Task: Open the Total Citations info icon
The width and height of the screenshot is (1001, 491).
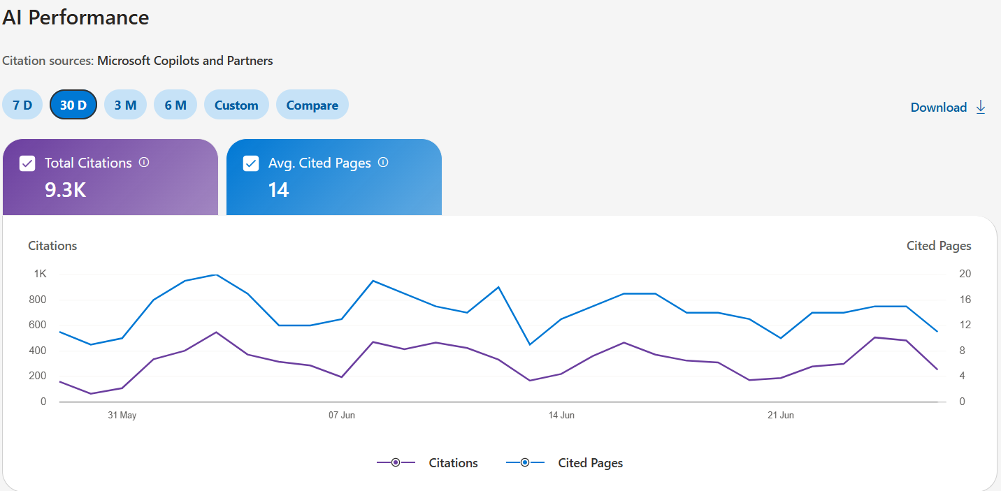Action: (144, 162)
